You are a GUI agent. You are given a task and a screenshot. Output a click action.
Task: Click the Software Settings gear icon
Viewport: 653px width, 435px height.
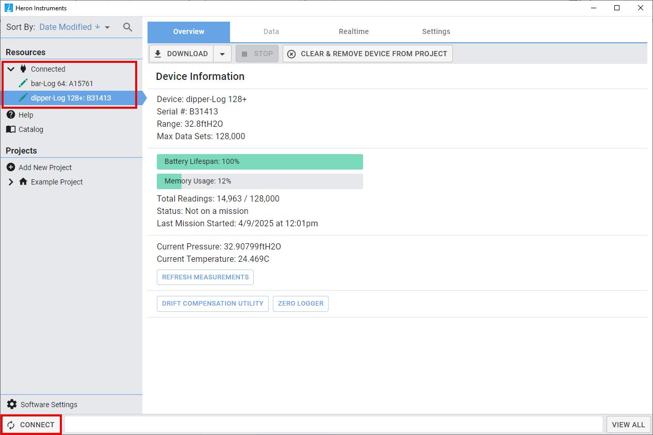[12, 404]
